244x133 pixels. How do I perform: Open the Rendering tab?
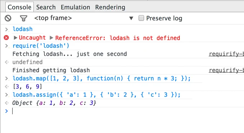tap(110, 7)
